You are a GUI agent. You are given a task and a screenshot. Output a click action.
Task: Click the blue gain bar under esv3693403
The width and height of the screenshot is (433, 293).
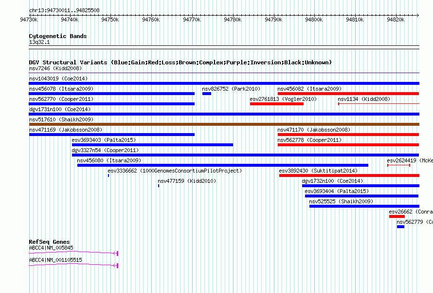click(152, 145)
